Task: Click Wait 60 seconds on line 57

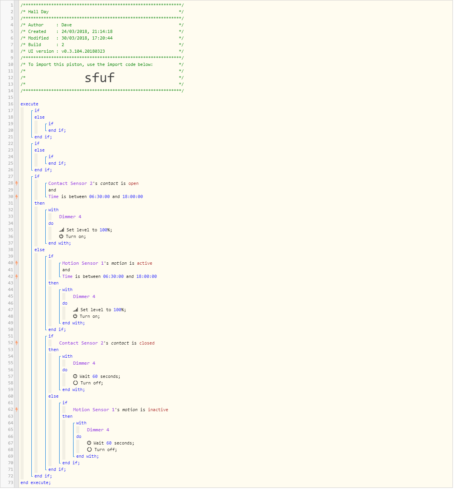Action: pos(100,376)
